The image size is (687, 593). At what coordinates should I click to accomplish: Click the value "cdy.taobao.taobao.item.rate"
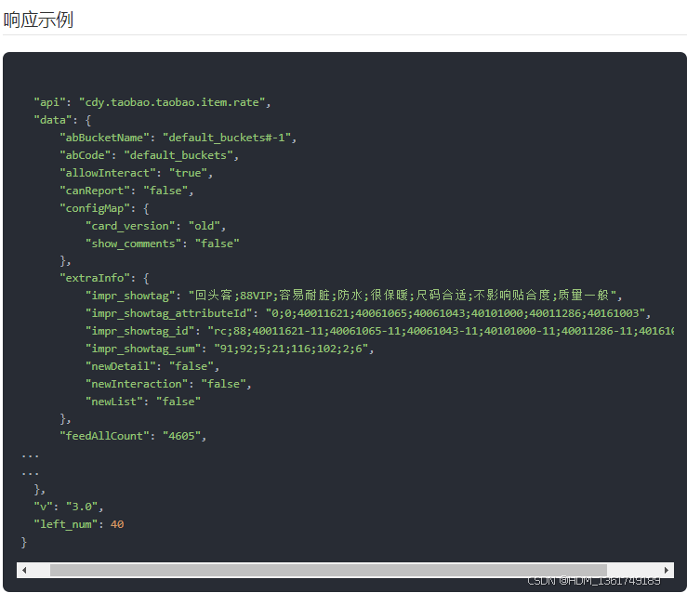172,102
